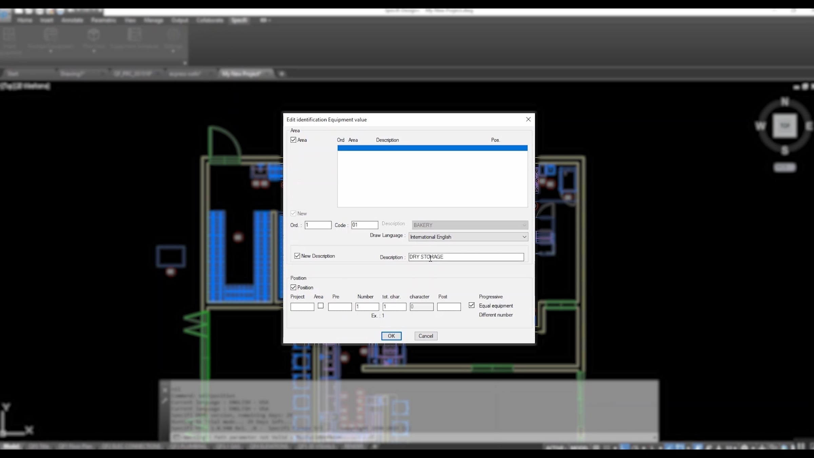Viewport: 814px width, 458px height.
Task: Confirm the dialog with the OK button
Action: pyautogui.click(x=391, y=336)
